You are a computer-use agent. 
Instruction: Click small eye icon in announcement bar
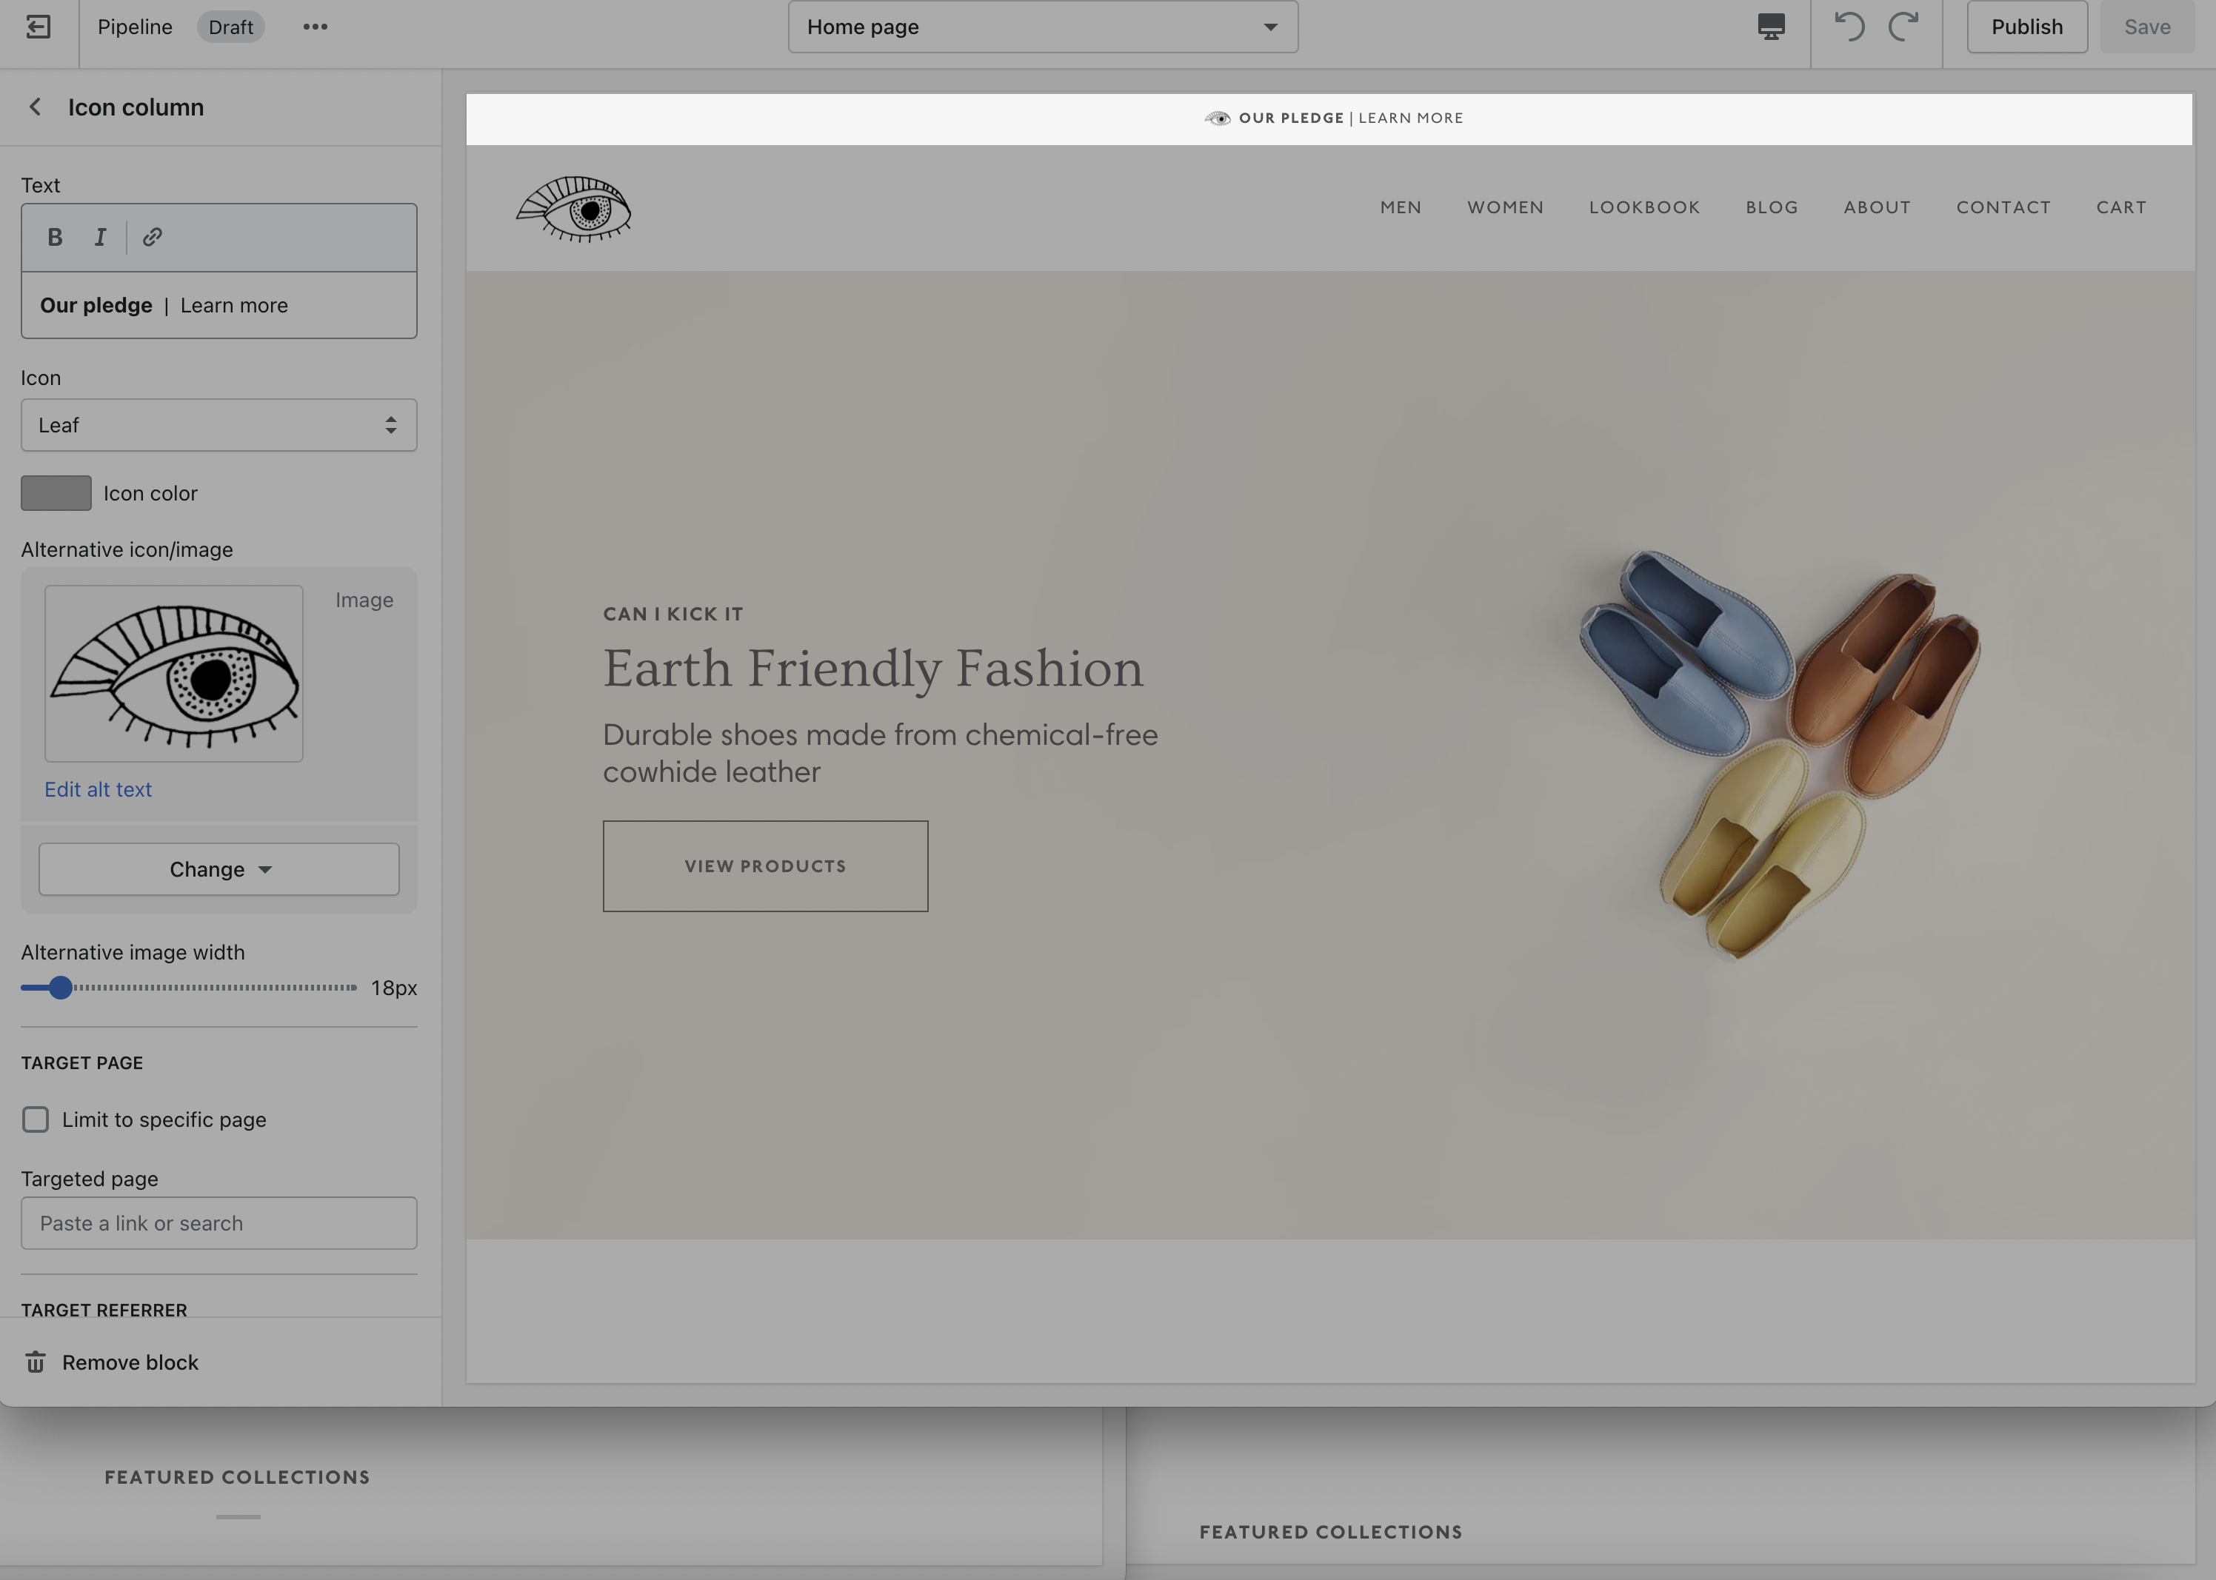(1218, 118)
